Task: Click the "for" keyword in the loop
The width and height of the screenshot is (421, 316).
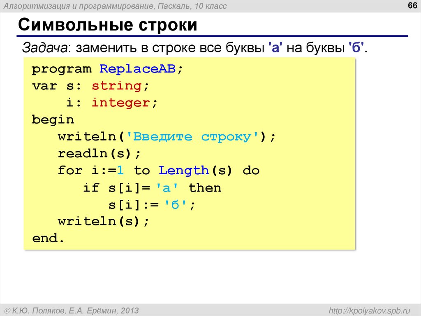Action: [x=70, y=171]
